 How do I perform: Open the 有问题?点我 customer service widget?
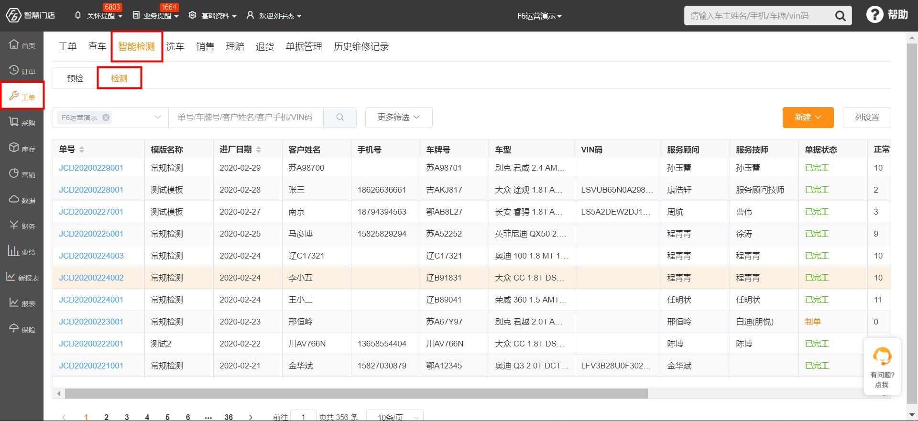click(x=882, y=367)
